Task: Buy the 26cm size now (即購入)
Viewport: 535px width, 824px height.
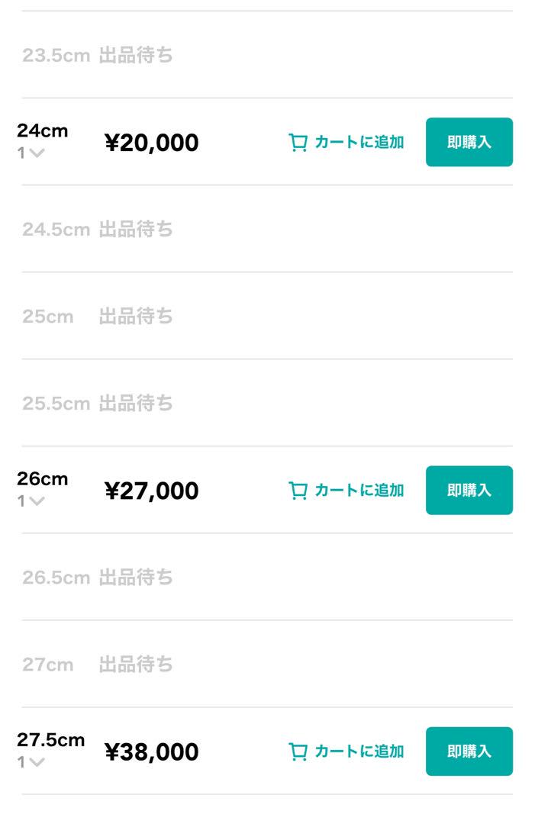Action: (x=469, y=491)
